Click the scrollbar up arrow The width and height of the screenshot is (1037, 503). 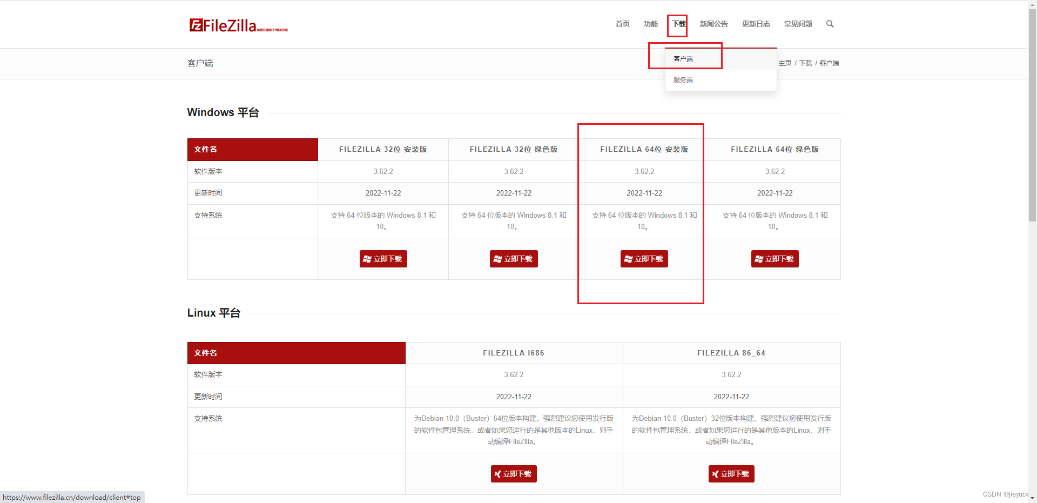coord(1032,5)
